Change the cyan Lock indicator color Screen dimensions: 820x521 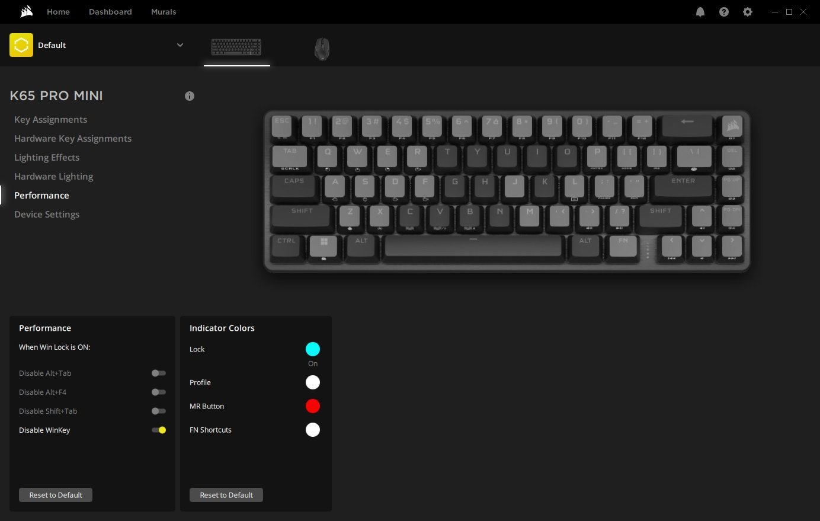point(313,349)
